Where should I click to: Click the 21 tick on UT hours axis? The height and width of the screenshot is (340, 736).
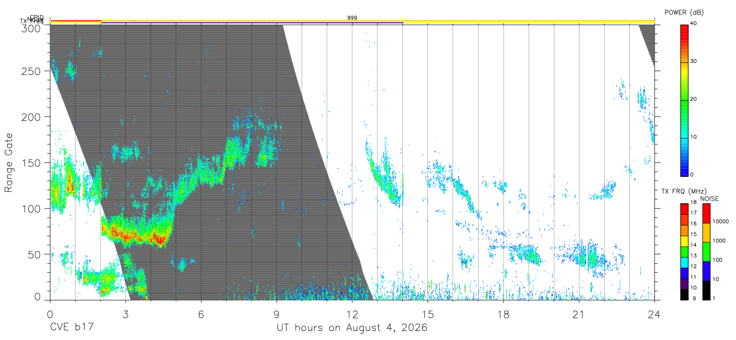pos(578,314)
